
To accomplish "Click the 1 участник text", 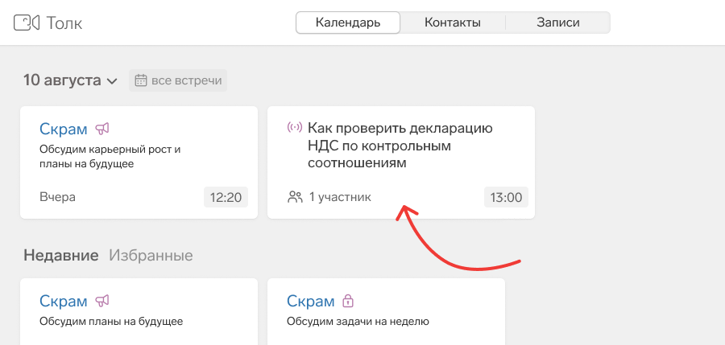I will pyautogui.click(x=340, y=197).
